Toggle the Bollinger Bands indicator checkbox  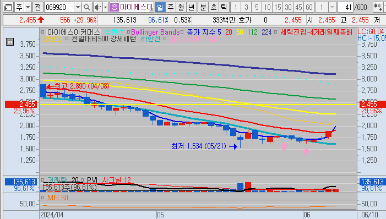128,32
